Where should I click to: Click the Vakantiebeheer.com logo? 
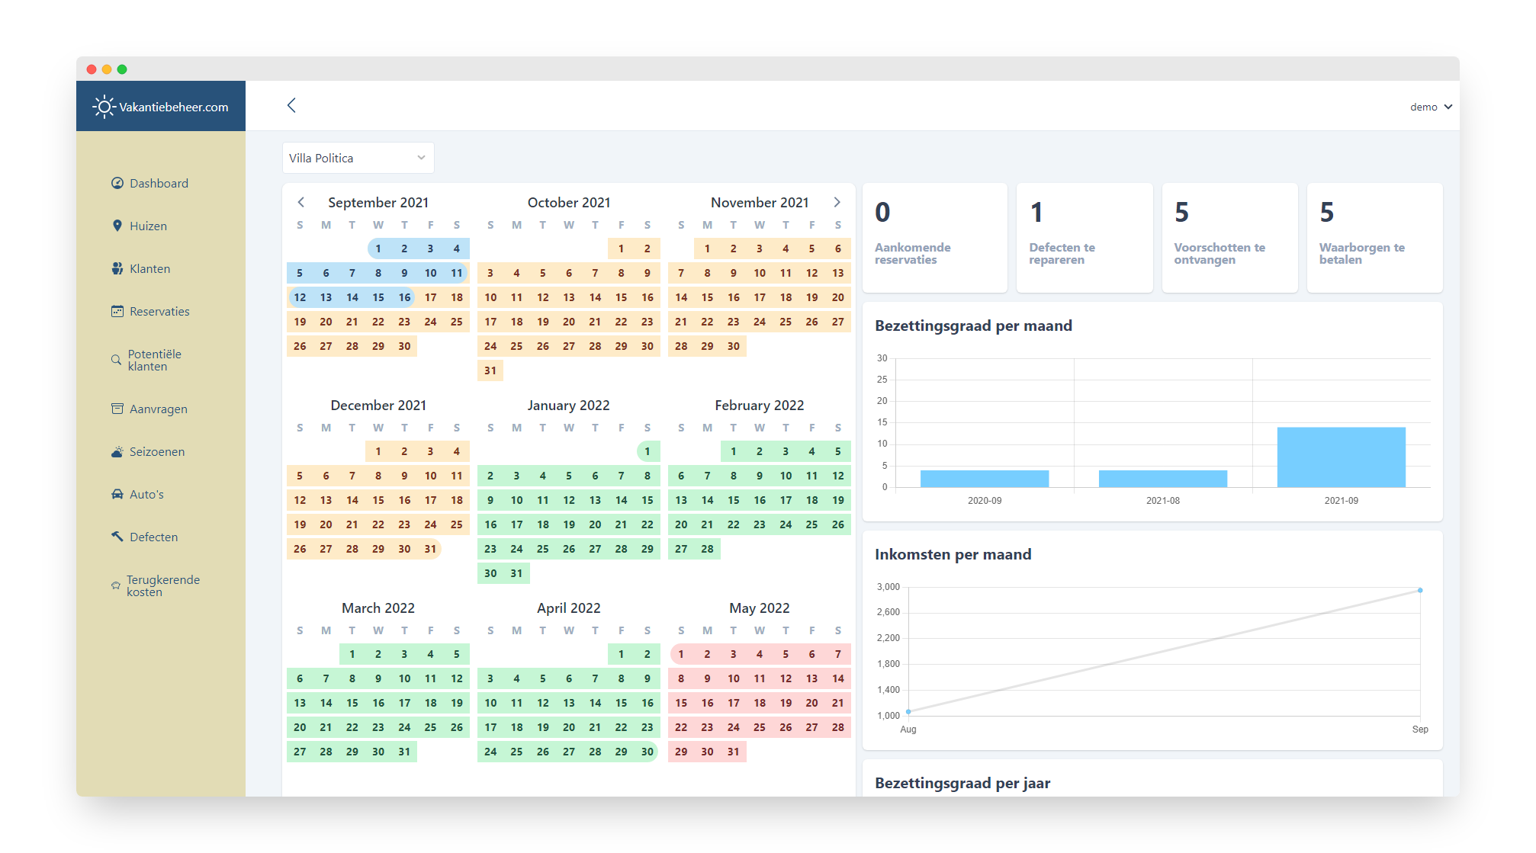coord(161,107)
